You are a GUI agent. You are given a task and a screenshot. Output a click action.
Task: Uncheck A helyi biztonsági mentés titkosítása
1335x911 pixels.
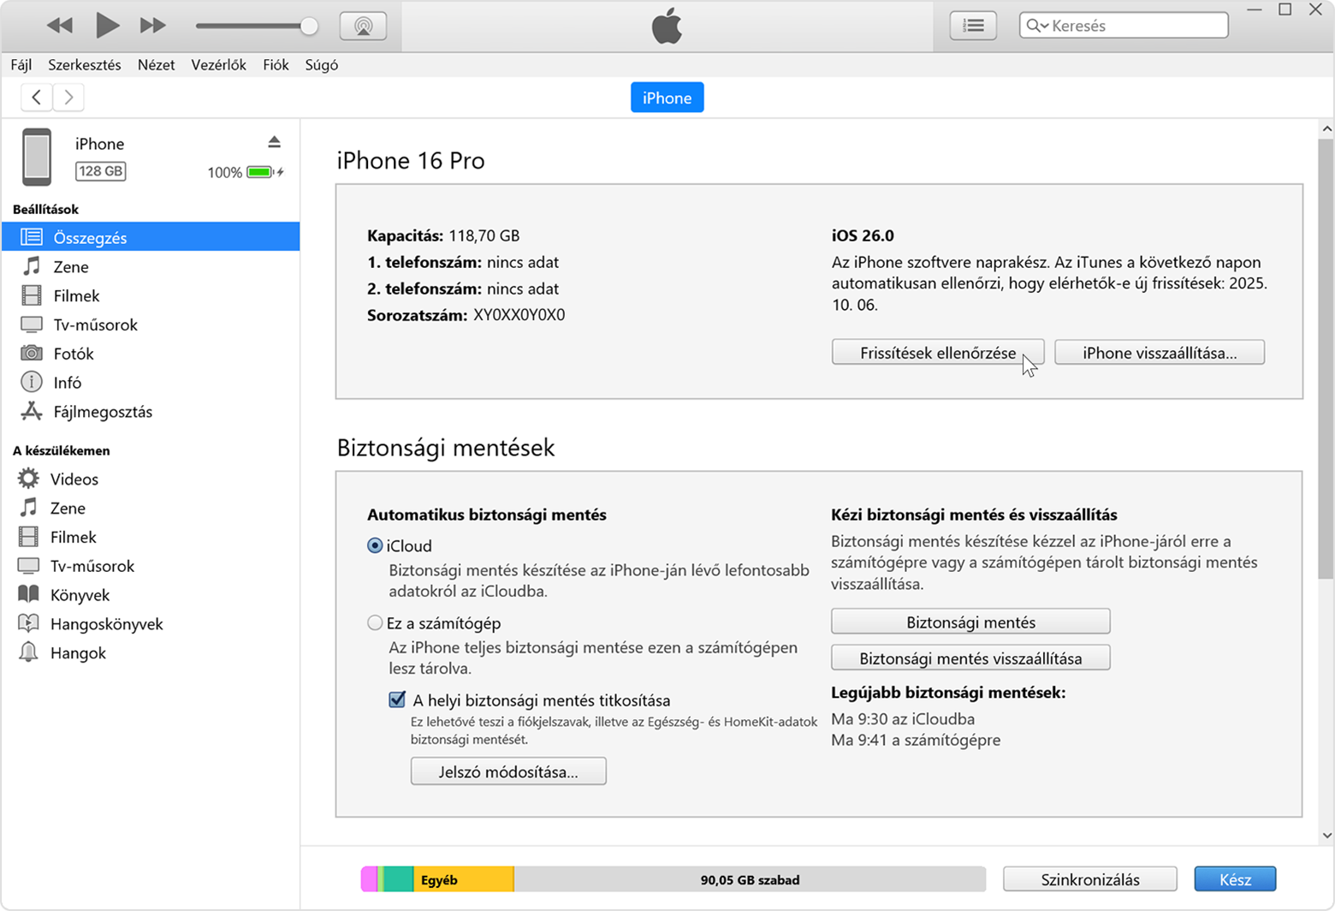click(x=397, y=700)
